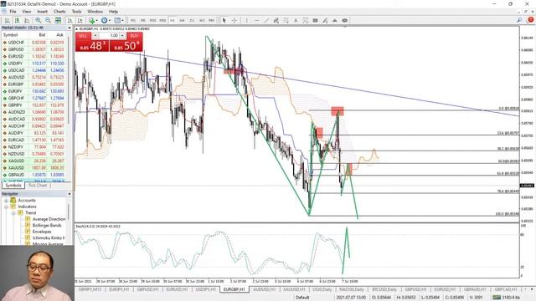Click the lot volume input field
The height and width of the screenshot is (301, 536).
(x=109, y=35)
